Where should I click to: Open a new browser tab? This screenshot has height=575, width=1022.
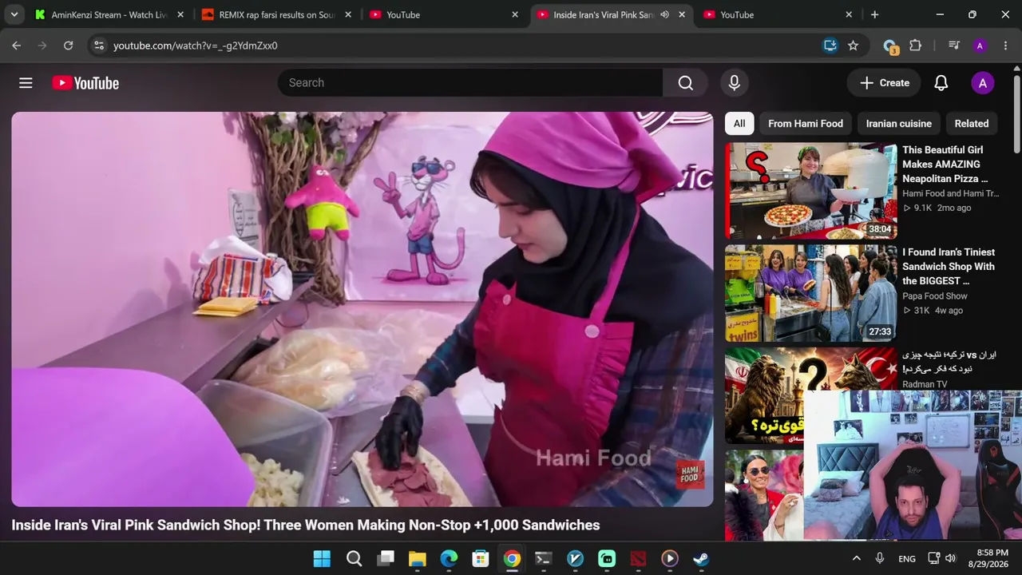(875, 14)
